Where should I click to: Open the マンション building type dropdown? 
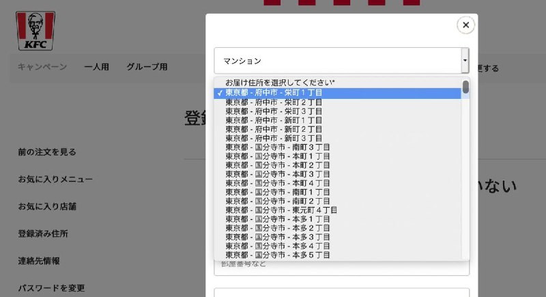tap(341, 61)
